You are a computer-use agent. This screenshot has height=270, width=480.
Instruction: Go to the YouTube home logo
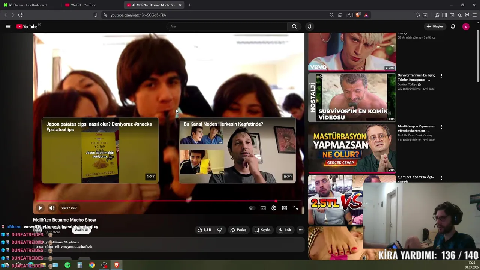[27, 26]
